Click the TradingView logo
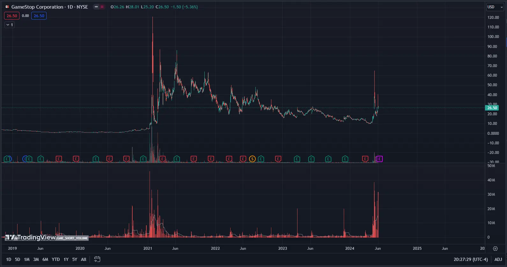This screenshot has height=267, width=507. (31, 237)
